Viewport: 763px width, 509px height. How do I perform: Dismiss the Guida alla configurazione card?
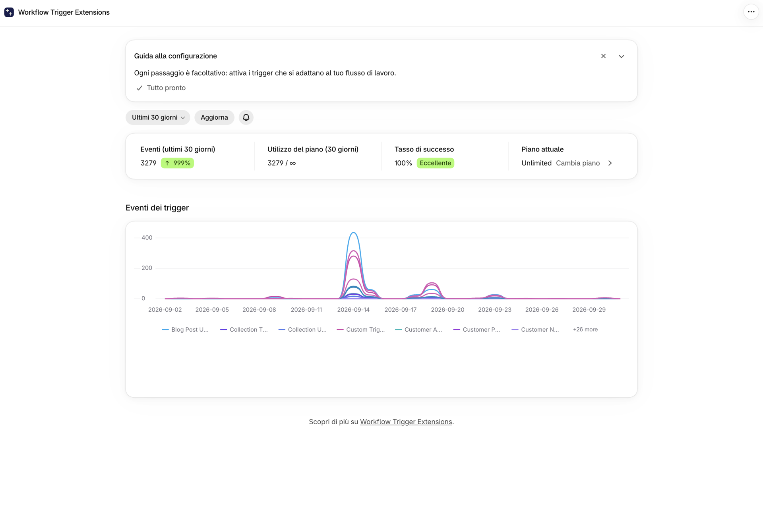tap(603, 56)
